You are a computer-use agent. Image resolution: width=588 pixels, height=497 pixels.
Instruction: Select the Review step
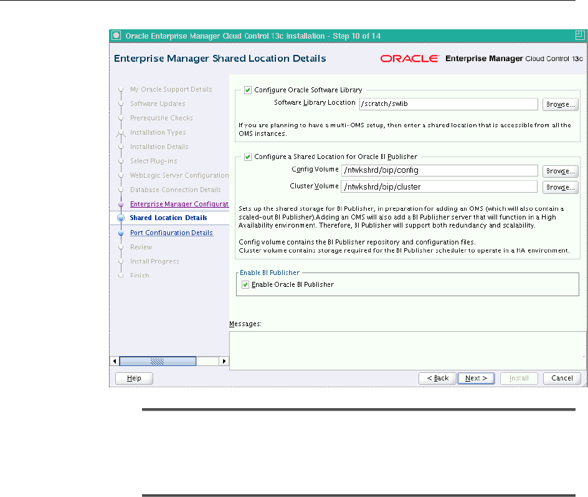pos(141,247)
